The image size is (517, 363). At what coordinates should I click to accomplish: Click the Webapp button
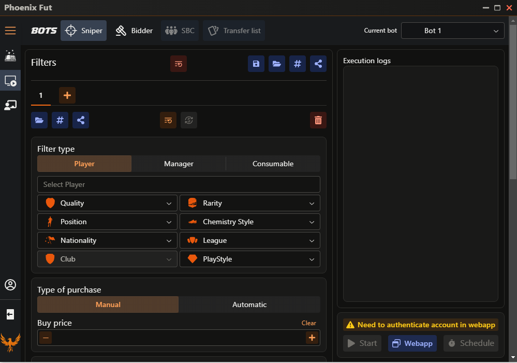(x=412, y=343)
